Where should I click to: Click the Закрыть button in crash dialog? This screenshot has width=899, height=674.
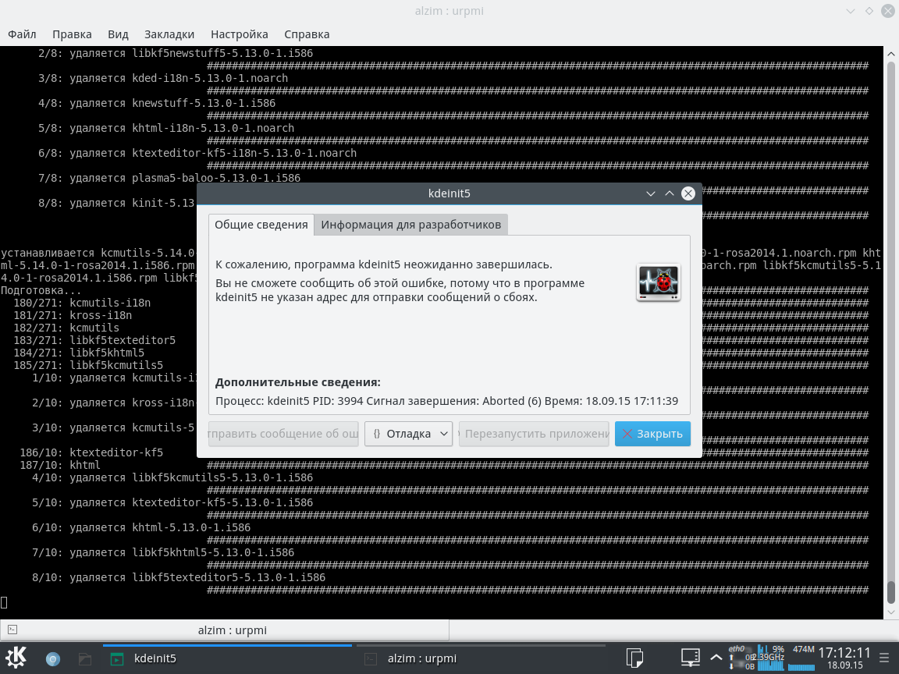(x=652, y=434)
